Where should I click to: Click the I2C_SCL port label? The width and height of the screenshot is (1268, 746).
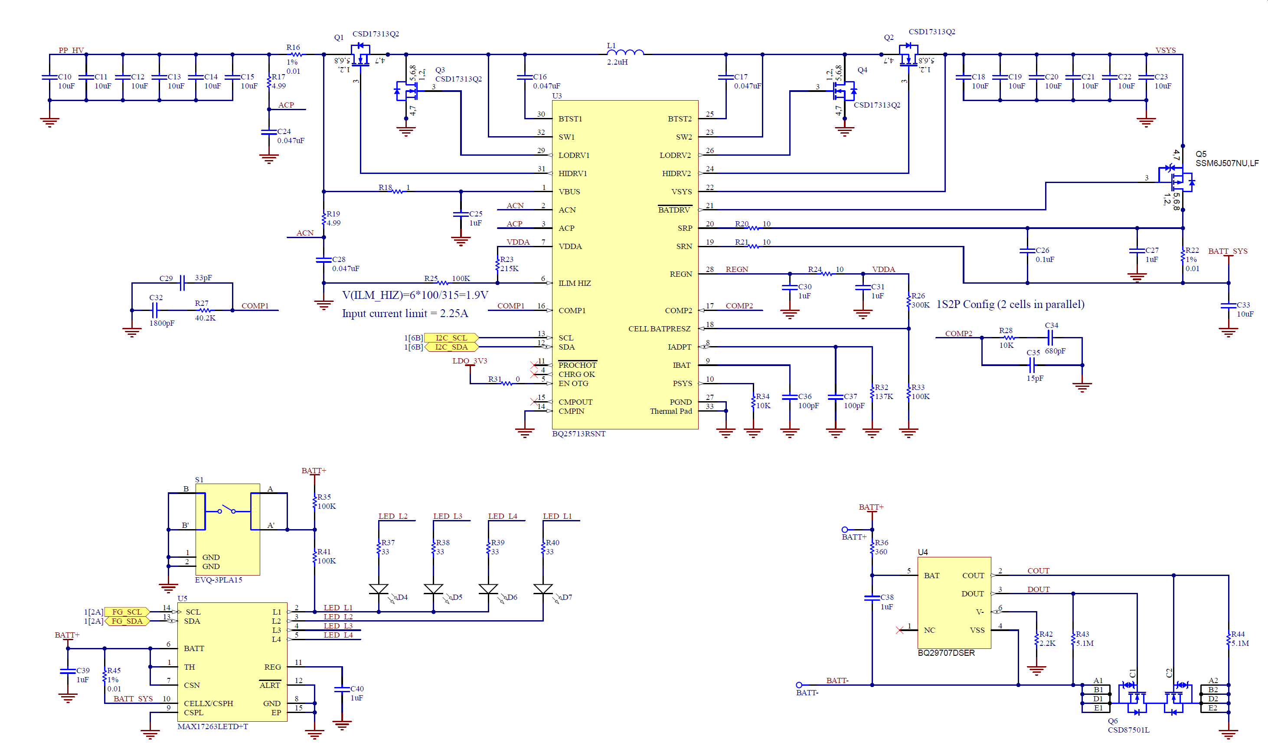point(451,338)
